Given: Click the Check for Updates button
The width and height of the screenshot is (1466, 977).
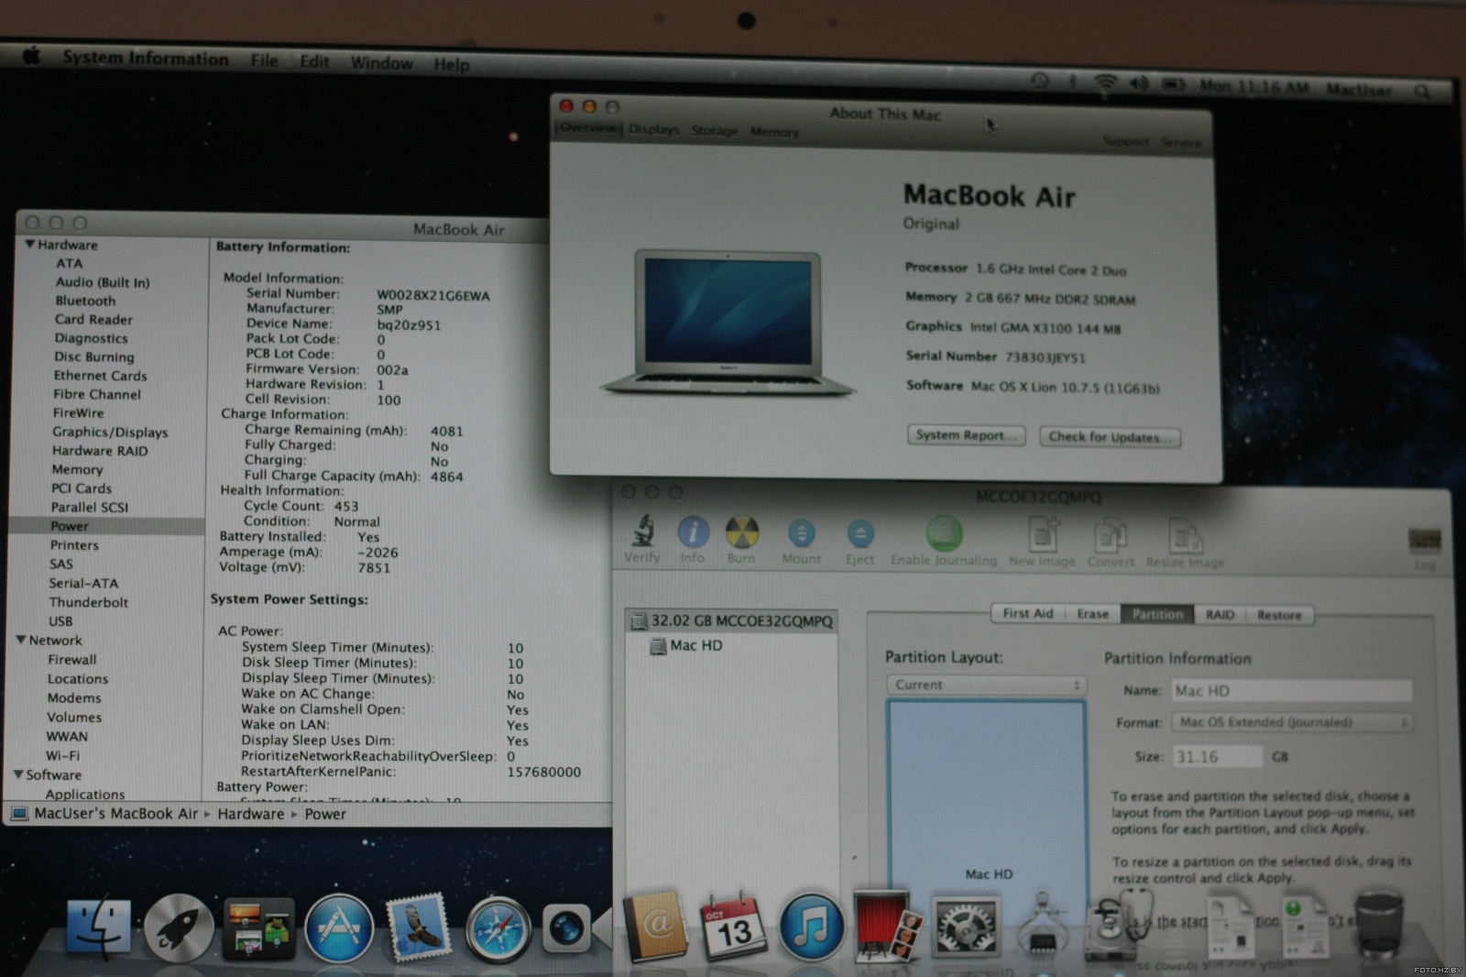Looking at the screenshot, I should pos(1110,437).
